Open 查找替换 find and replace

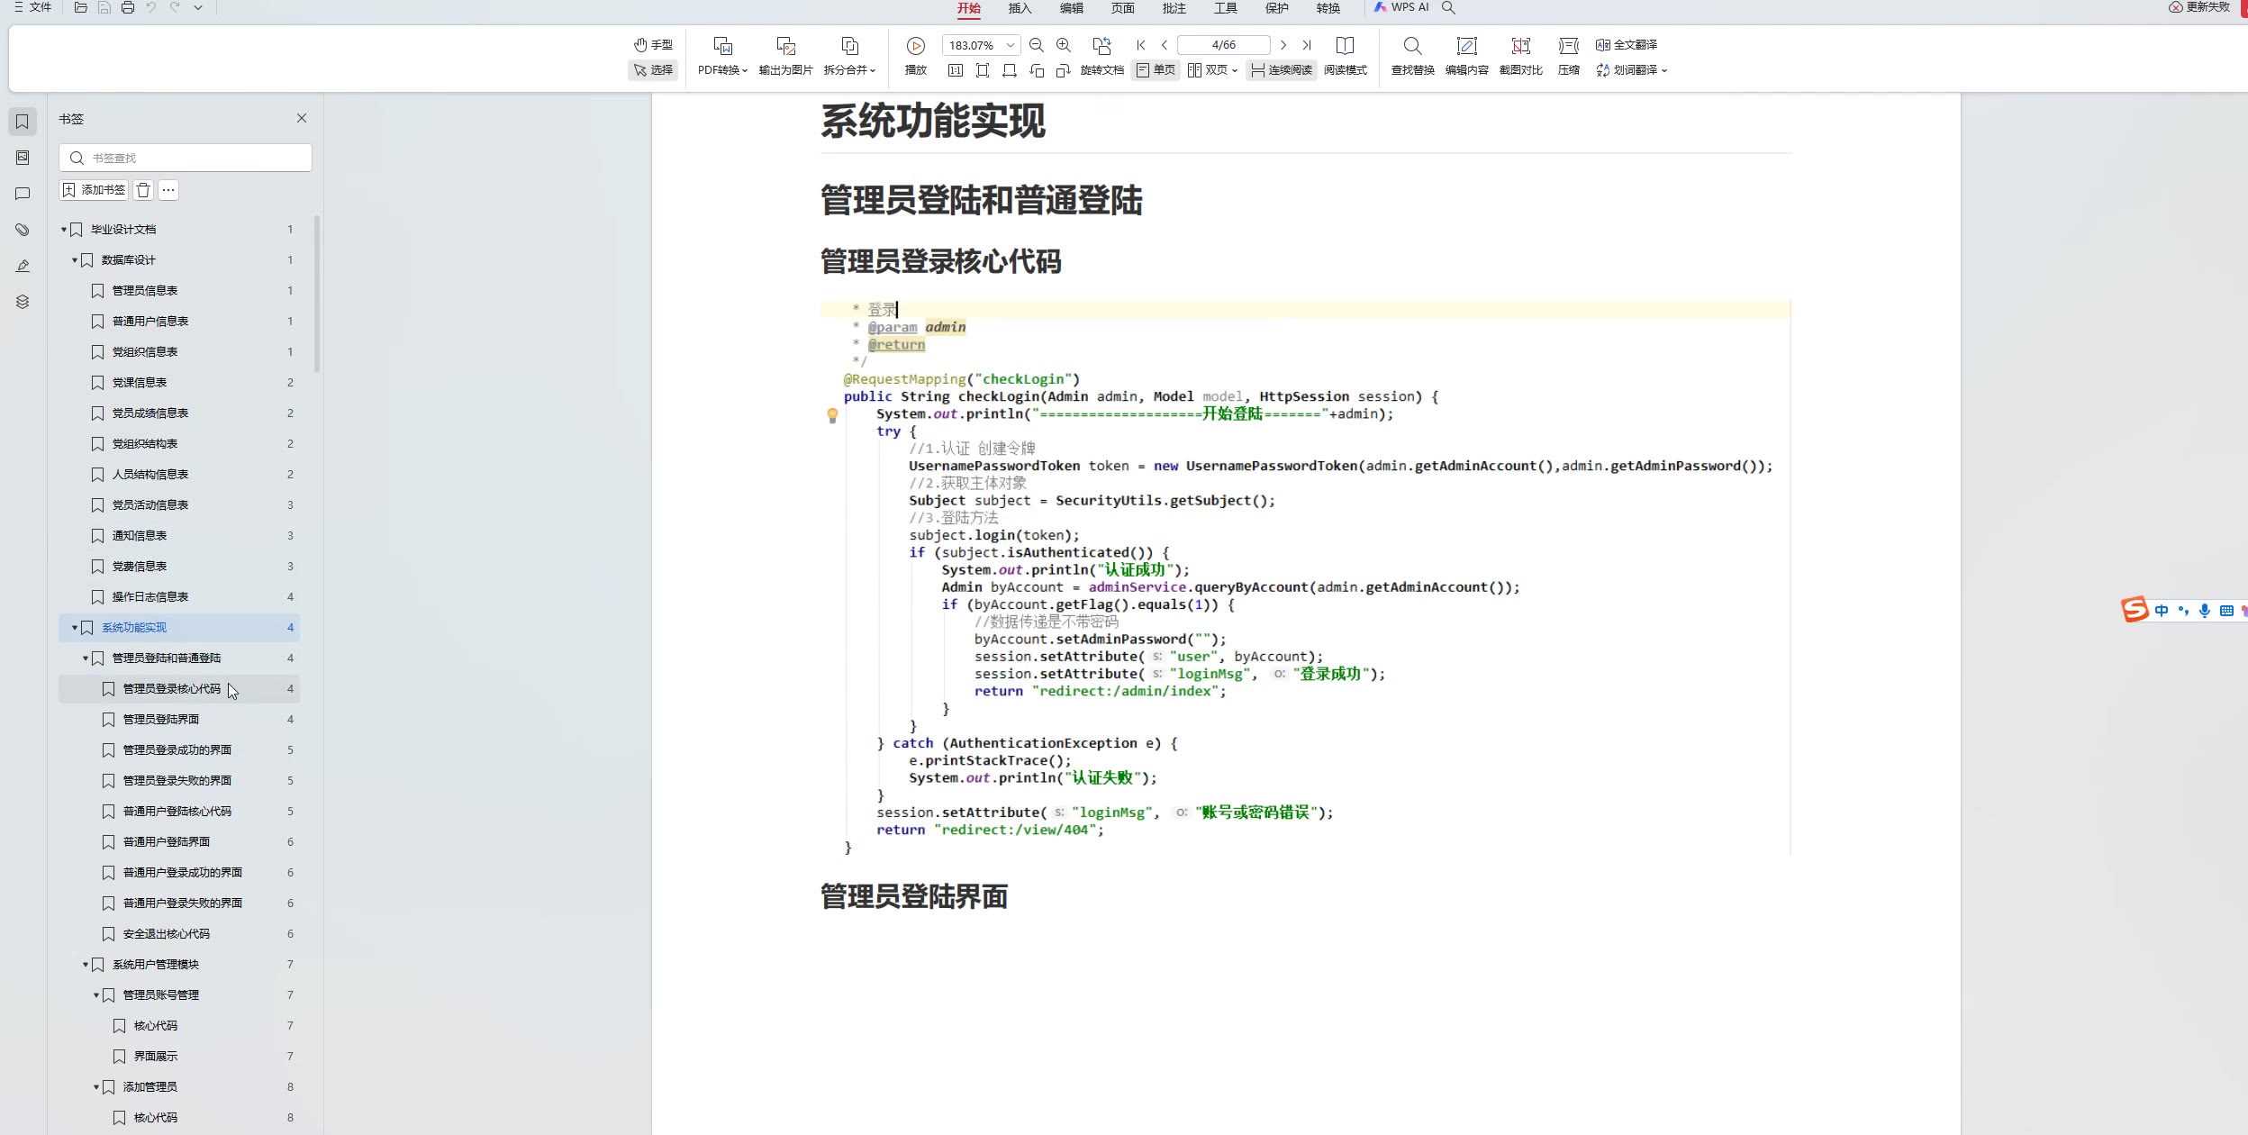click(x=1412, y=56)
